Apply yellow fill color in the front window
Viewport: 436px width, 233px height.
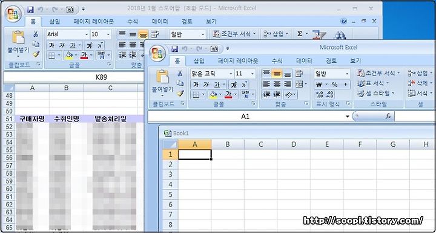pos(213,95)
